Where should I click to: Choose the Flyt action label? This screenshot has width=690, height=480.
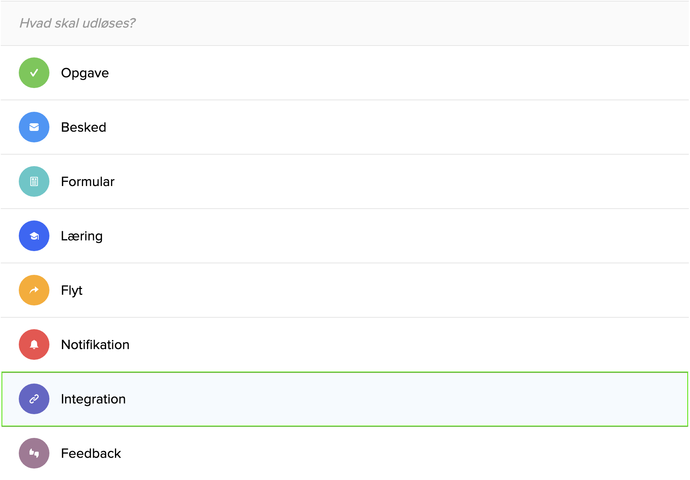(x=72, y=290)
